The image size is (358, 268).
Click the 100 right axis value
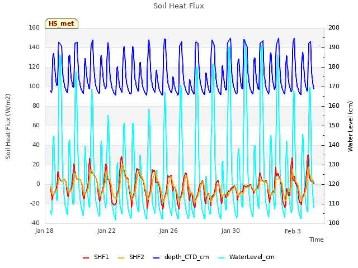334,223
